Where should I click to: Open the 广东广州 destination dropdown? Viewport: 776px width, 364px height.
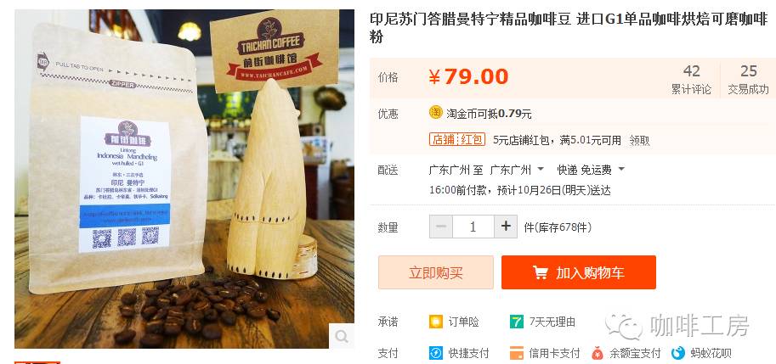517,170
